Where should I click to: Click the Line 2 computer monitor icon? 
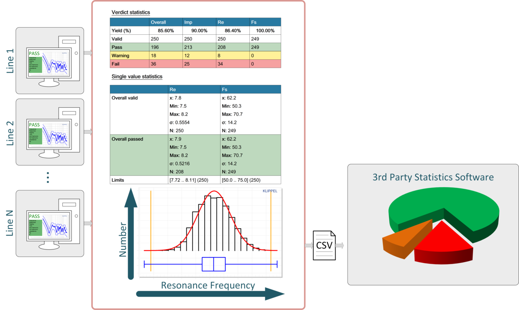tap(47, 136)
